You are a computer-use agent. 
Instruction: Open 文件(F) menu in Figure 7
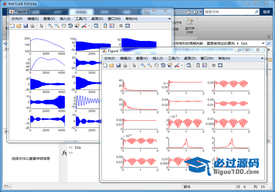[x=110, y=58]
